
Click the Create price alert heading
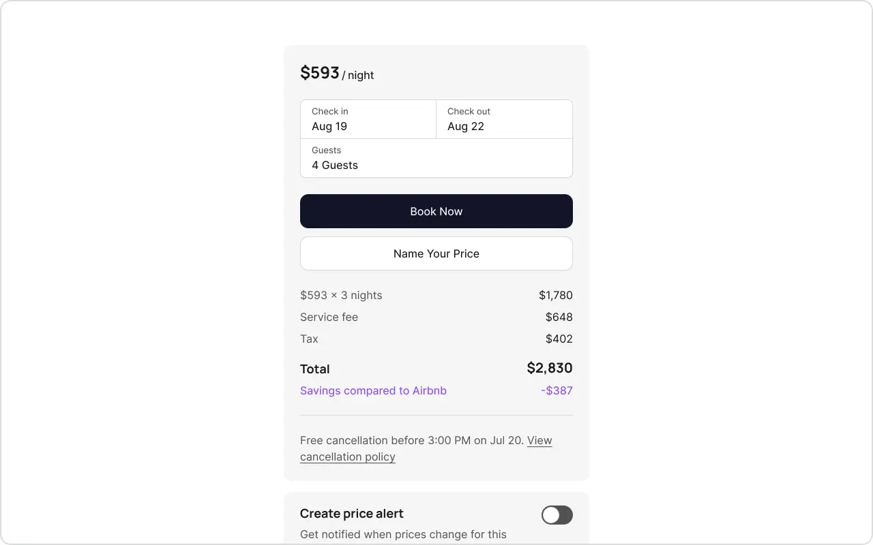click(x=351, y=514)
